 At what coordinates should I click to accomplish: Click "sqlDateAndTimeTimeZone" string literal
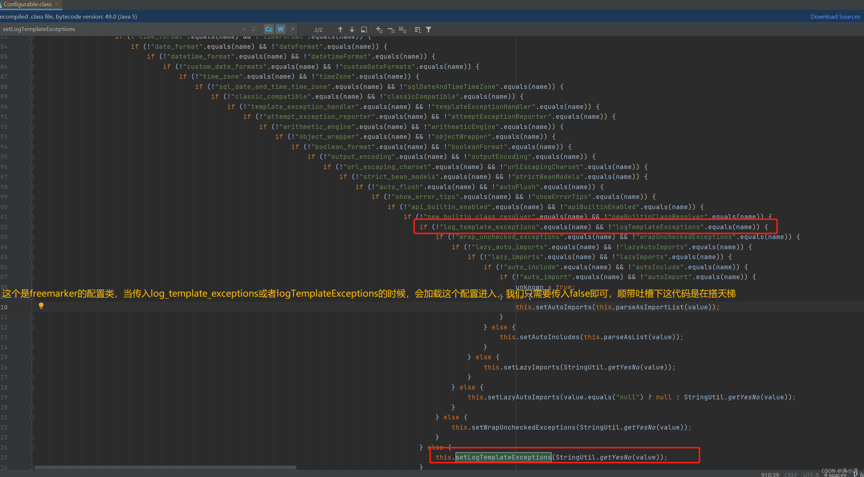click(x=451, y=87)
